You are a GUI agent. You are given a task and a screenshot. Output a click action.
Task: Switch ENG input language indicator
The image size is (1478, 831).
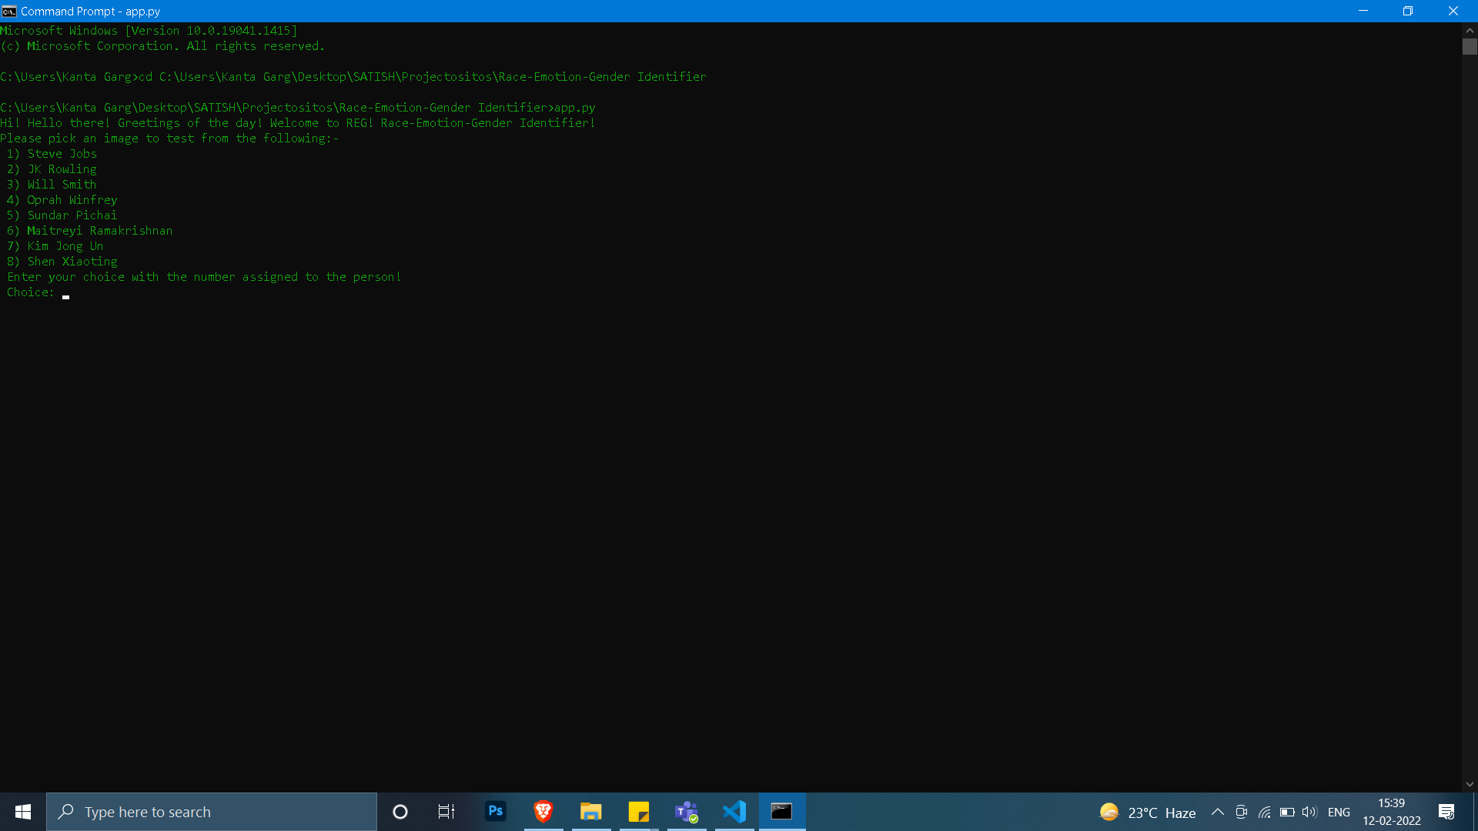click(1339, 812)
